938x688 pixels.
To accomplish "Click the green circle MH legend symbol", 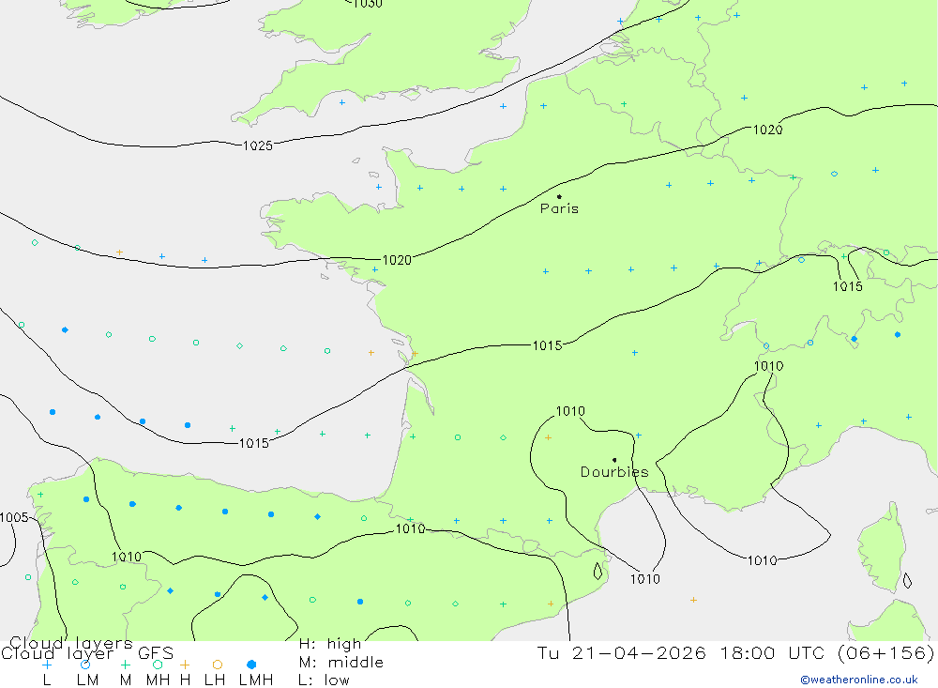I will point(158,664).
